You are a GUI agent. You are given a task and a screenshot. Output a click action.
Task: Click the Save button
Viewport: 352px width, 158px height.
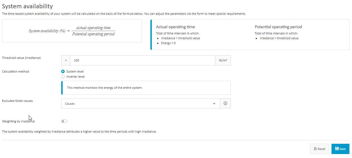(x=340, y=149)
